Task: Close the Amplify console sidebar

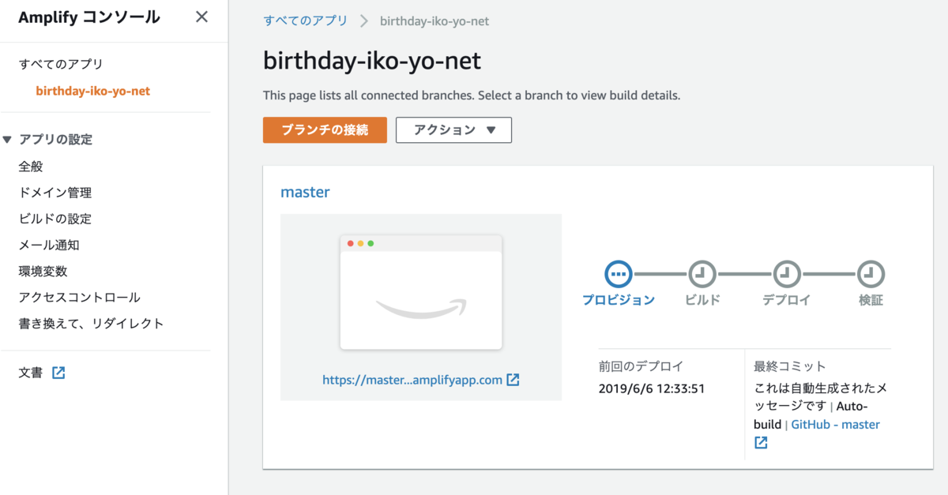Action: point(202,17)
